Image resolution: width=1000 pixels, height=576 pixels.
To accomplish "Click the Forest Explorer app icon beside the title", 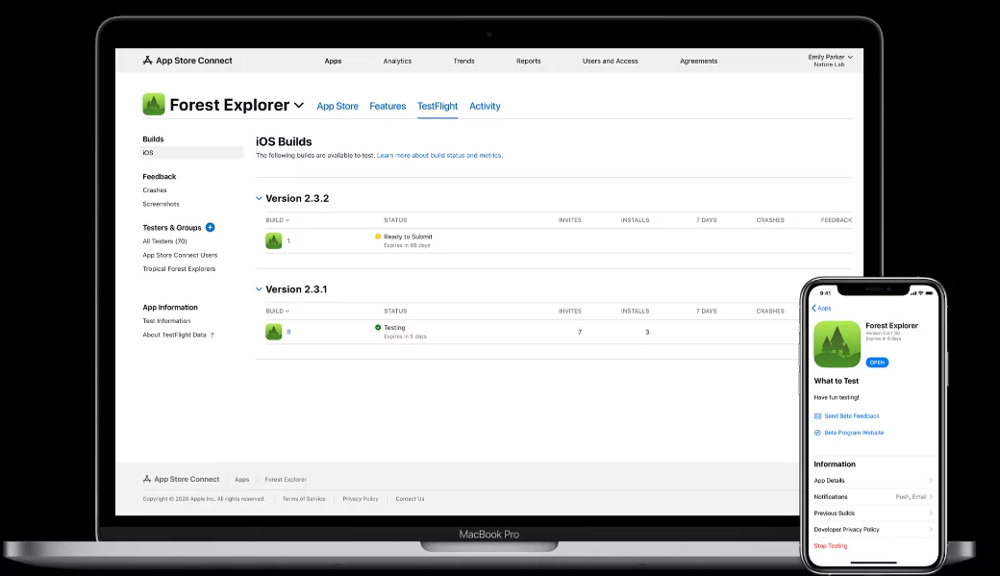I will pos(154,104).
